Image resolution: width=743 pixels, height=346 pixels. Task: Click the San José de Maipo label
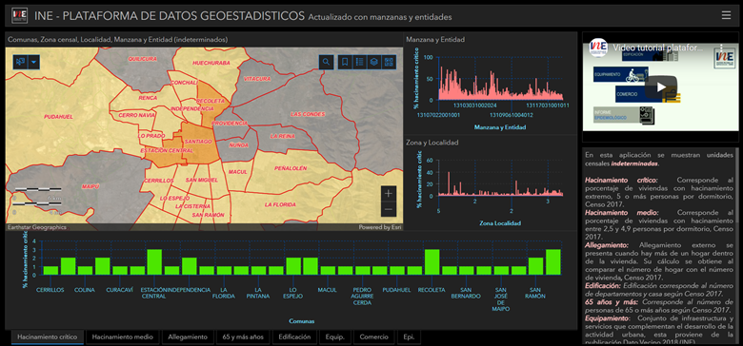501,299
